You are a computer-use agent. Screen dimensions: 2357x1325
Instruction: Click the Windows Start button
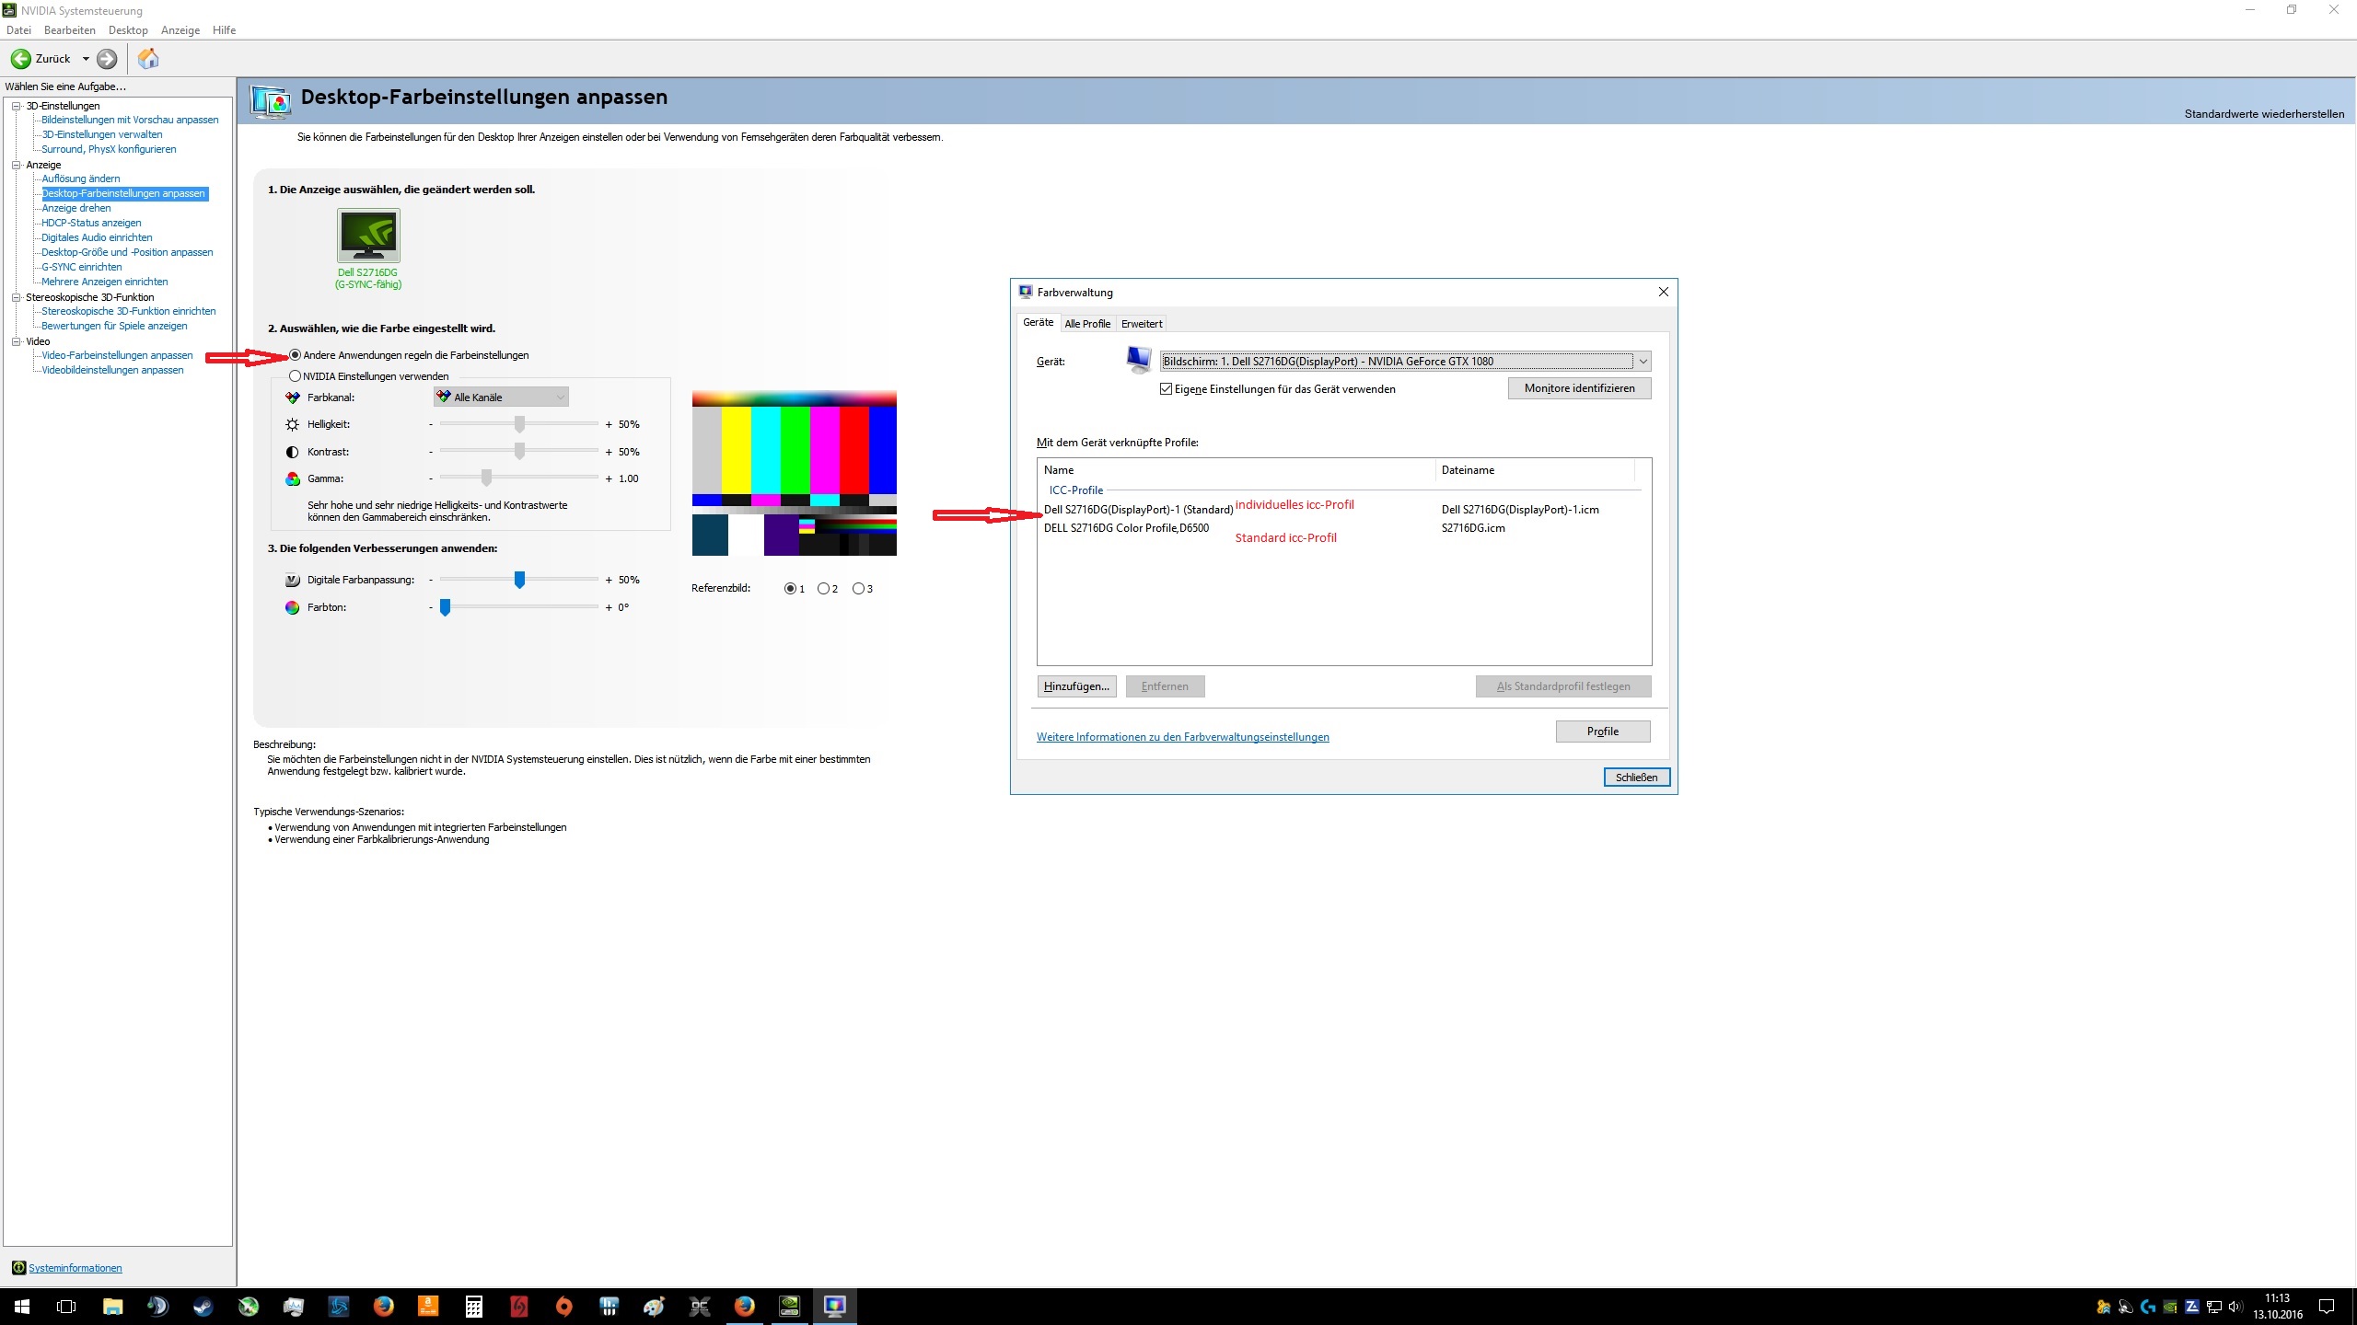(22, 1306)
